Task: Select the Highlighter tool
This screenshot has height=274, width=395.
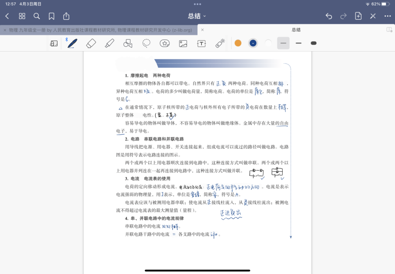Action: pyautogui.click(x=109, y=43)
